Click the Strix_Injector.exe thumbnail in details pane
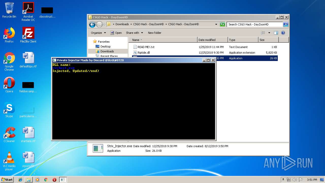The width and height of the screenshot is (325, 183). pyautogui.click(x=98, y=148)
